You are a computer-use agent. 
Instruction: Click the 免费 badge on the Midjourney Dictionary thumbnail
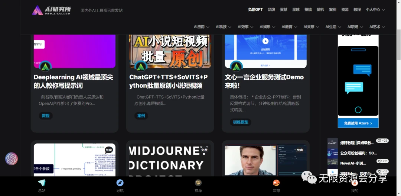click(204, 150)
